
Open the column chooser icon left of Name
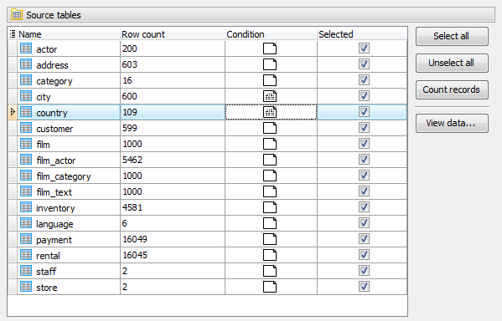(13, 34)
